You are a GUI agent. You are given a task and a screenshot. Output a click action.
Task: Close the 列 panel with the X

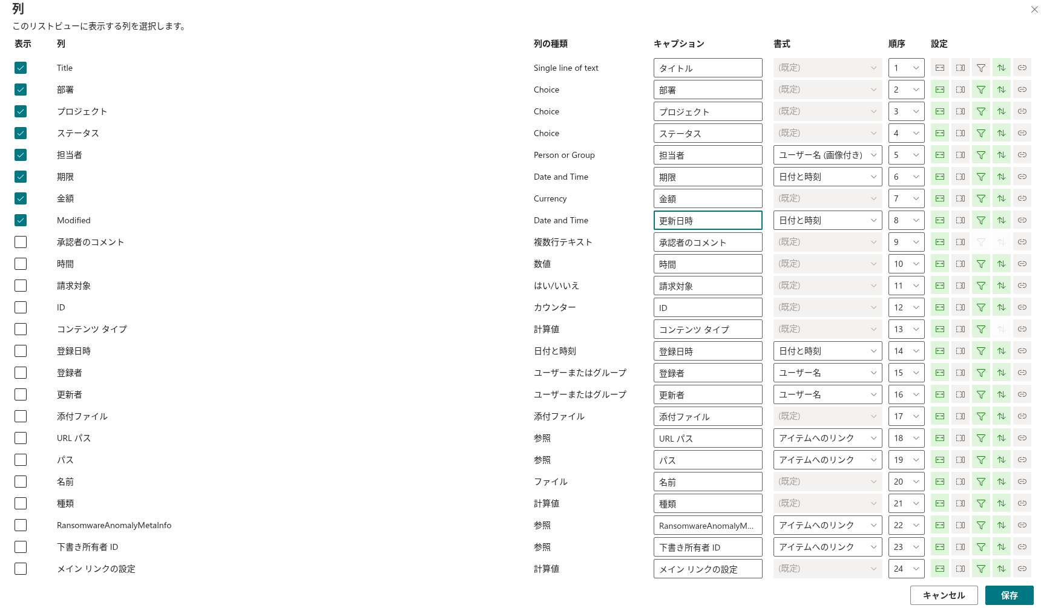tap(1034, 9)
